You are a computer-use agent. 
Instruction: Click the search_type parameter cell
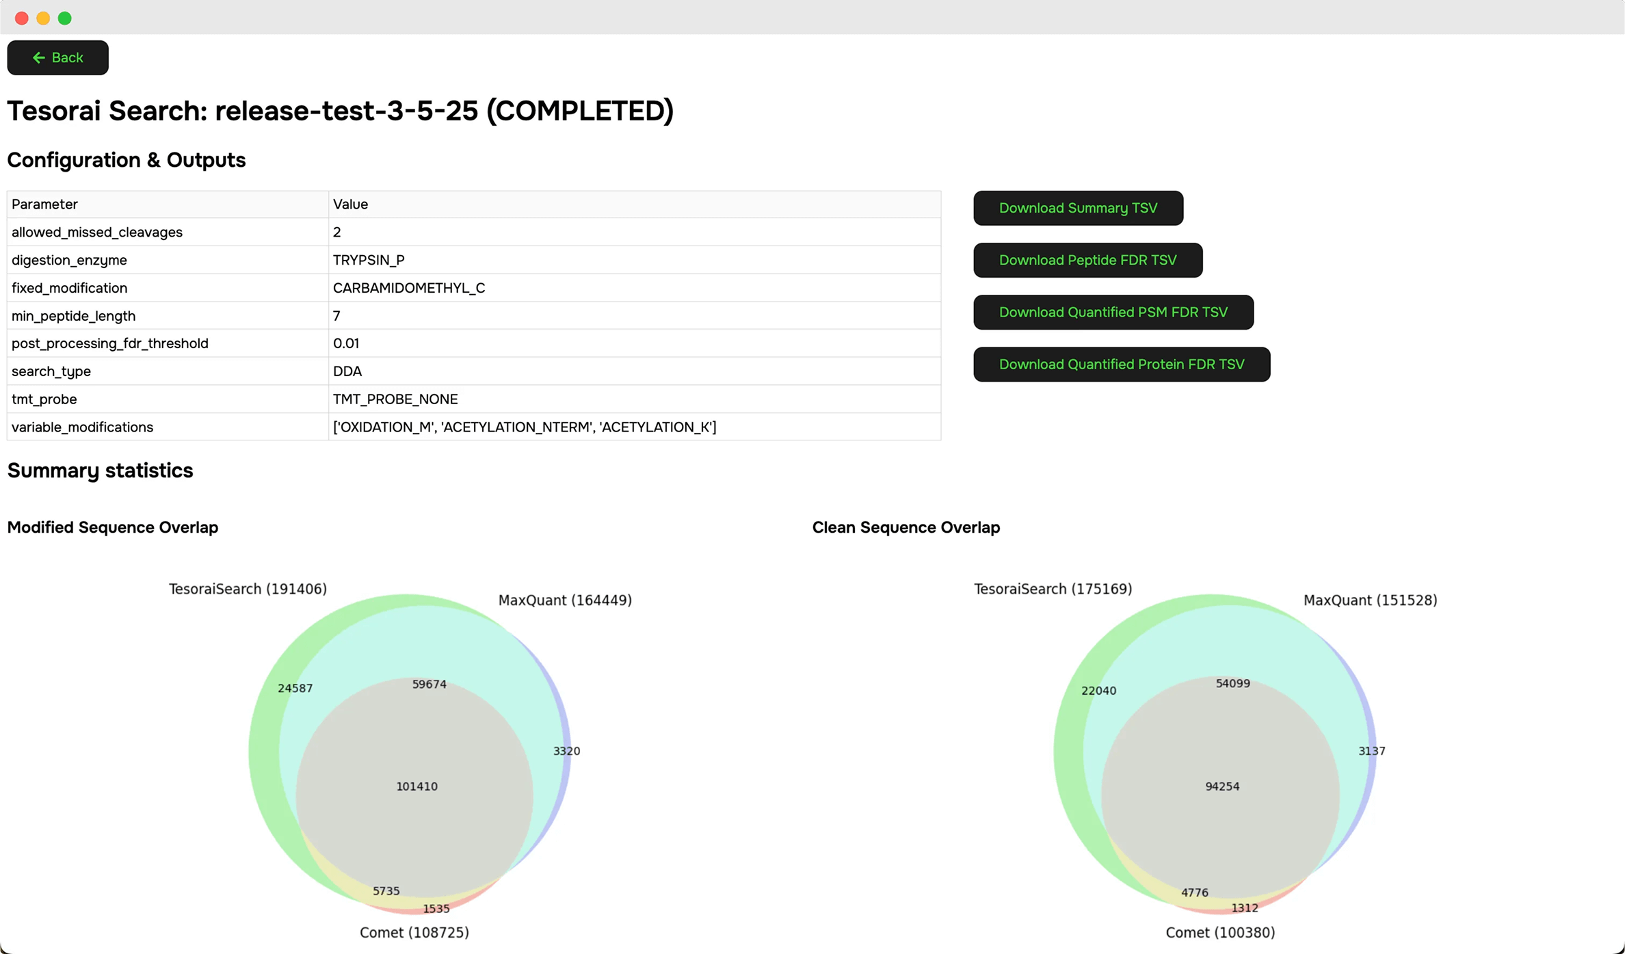click(x=168, y=371)
